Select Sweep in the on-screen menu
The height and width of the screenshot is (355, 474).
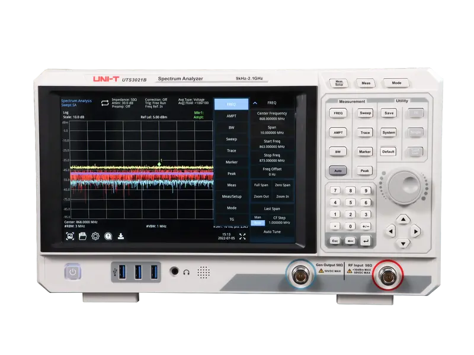click(231, 139)
